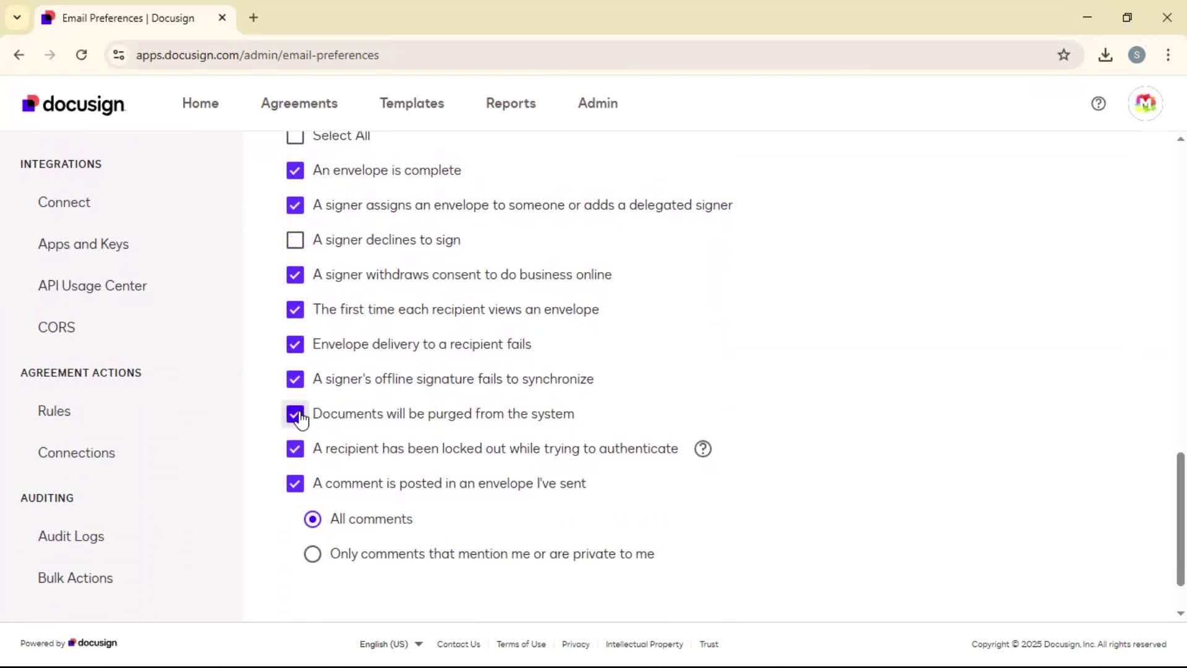
Task: Click Trust footer link
Action: pyautogui.click(x=708, y=644)
